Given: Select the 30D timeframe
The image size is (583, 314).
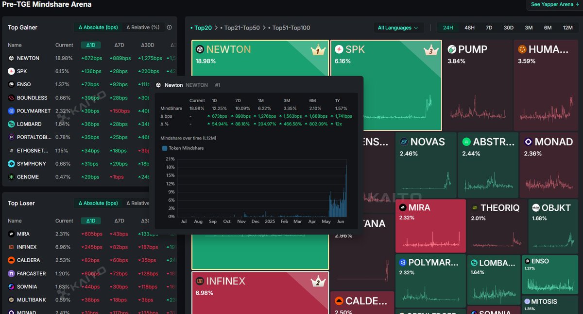Looking at the screenshot, I should (x=508, y=28).
